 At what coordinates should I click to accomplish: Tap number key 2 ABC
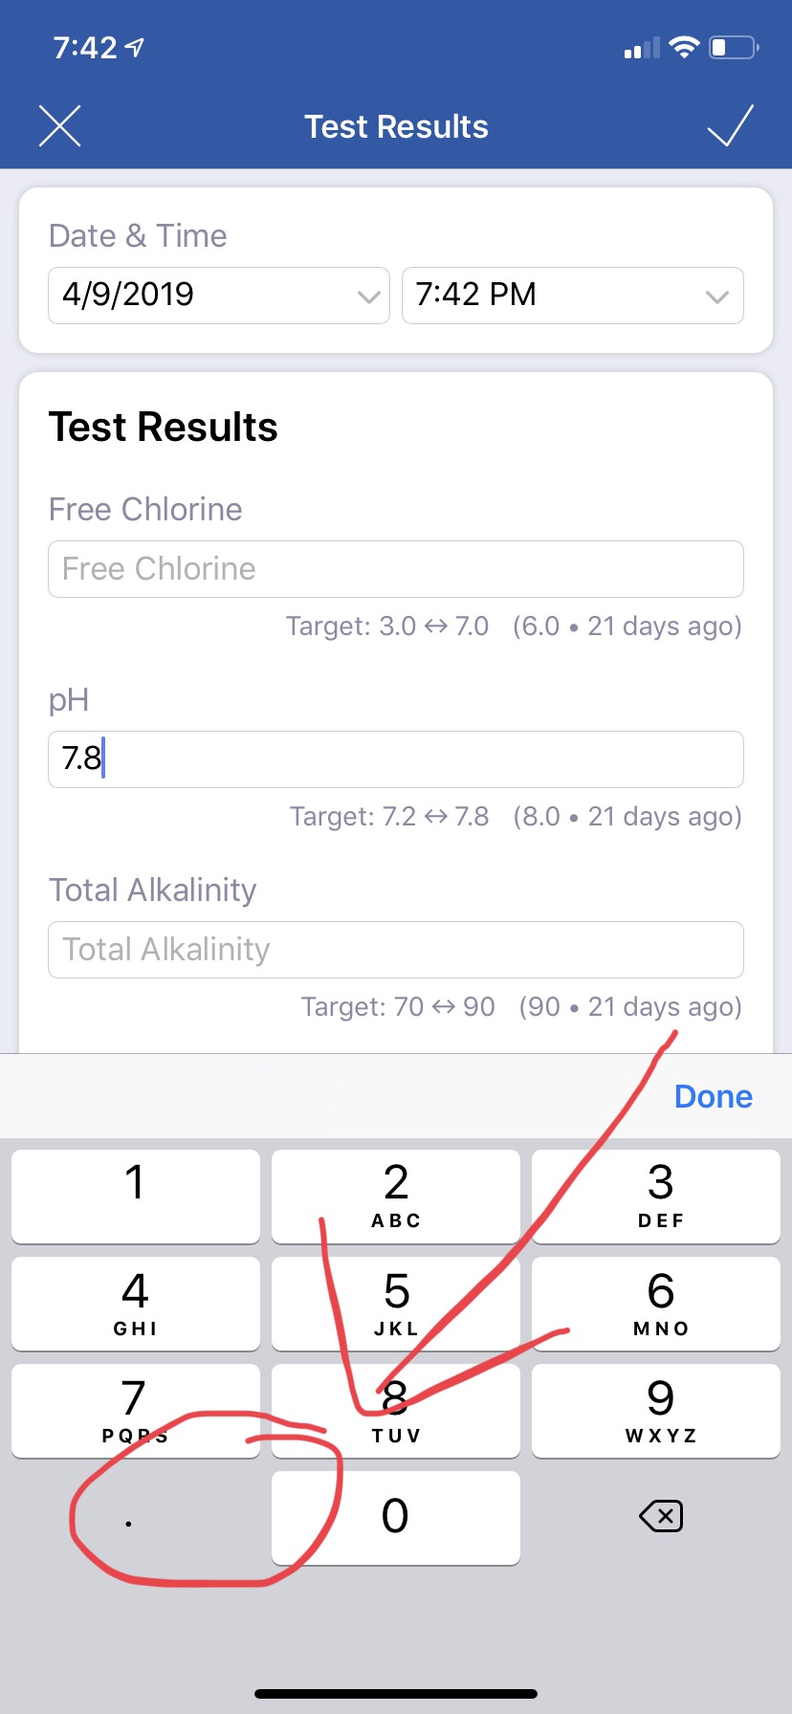pyautogui.click(x=396, y=1197)
